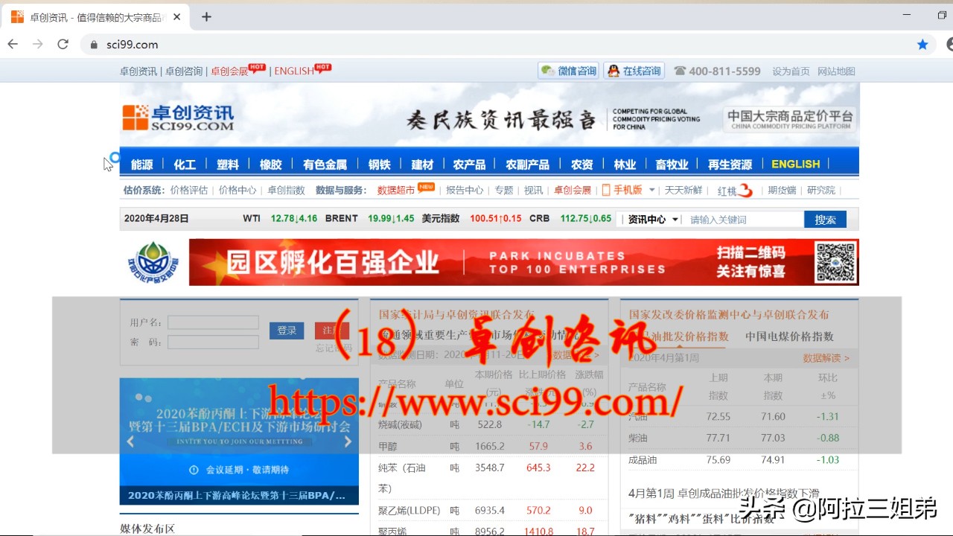Select ENGLISH in the navigation bar

tap(794, 164)
